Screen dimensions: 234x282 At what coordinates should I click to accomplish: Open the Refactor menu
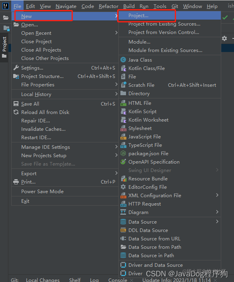click(108, 6)
